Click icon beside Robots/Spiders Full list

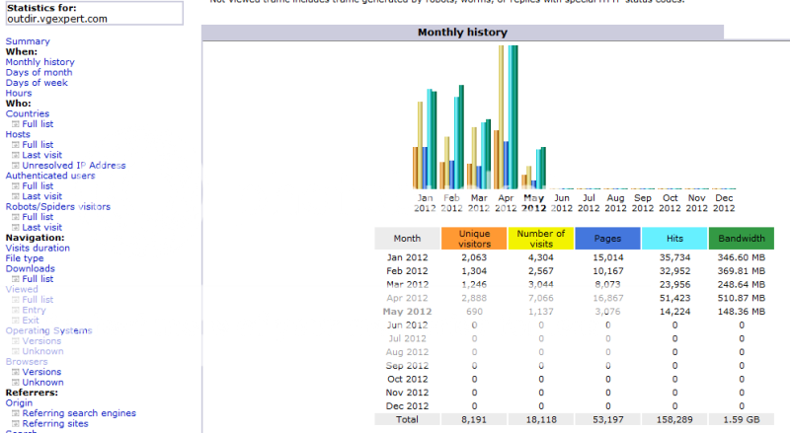point(16,217)
